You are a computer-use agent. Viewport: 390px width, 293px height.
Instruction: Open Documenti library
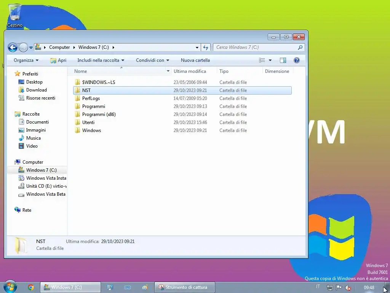point(37,122)
